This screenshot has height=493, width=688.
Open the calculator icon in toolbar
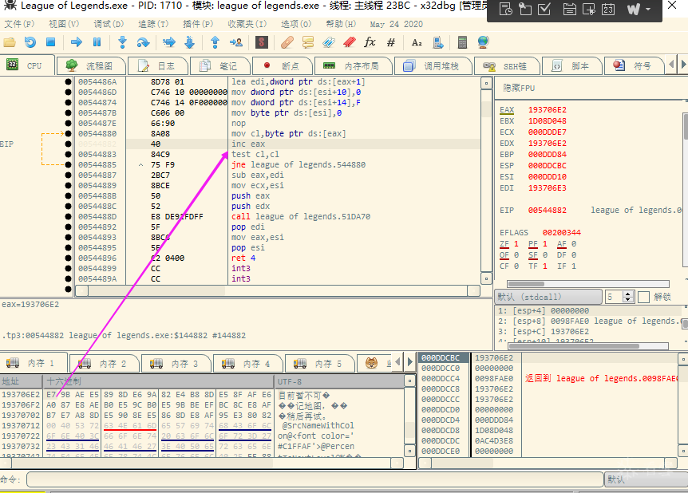click(462, 42)
